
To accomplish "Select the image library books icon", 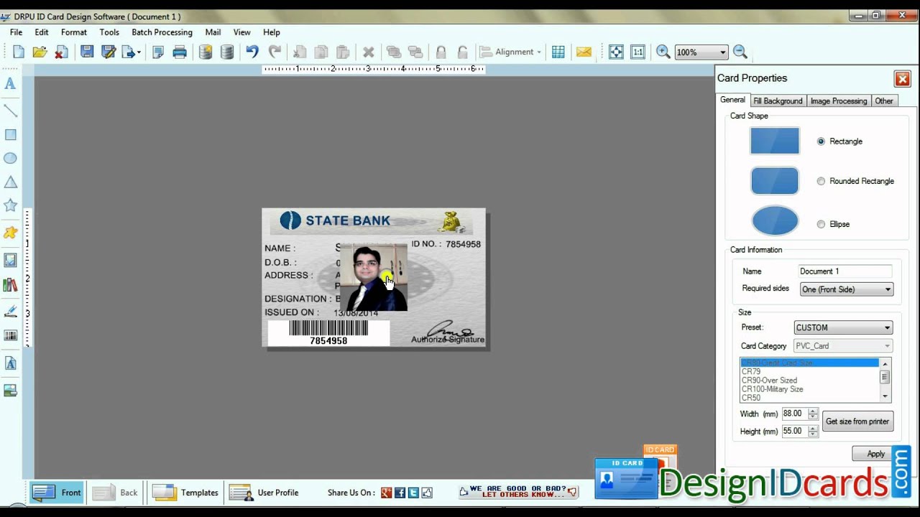I will pyautogui.click(x=10, y=285).
